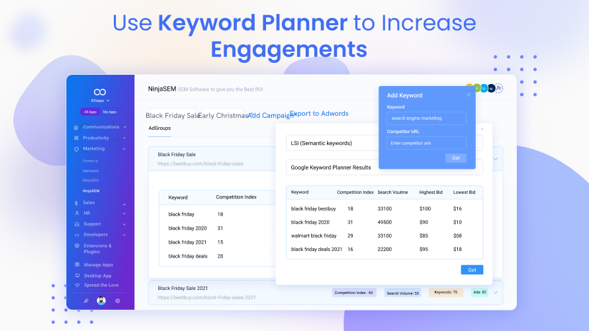This screenshot has height=331, width=589.
Task: Expand the Black Friday Sale 2021 adgroup chevron
Action: coord(496,293)
